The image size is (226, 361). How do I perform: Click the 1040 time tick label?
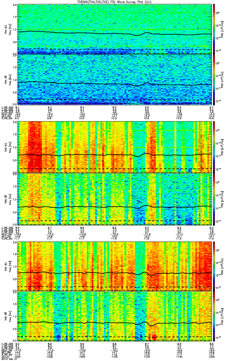click(83, 357)
